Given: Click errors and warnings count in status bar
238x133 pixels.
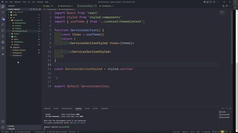Looking at the screenshot, I should pos(72,132).
